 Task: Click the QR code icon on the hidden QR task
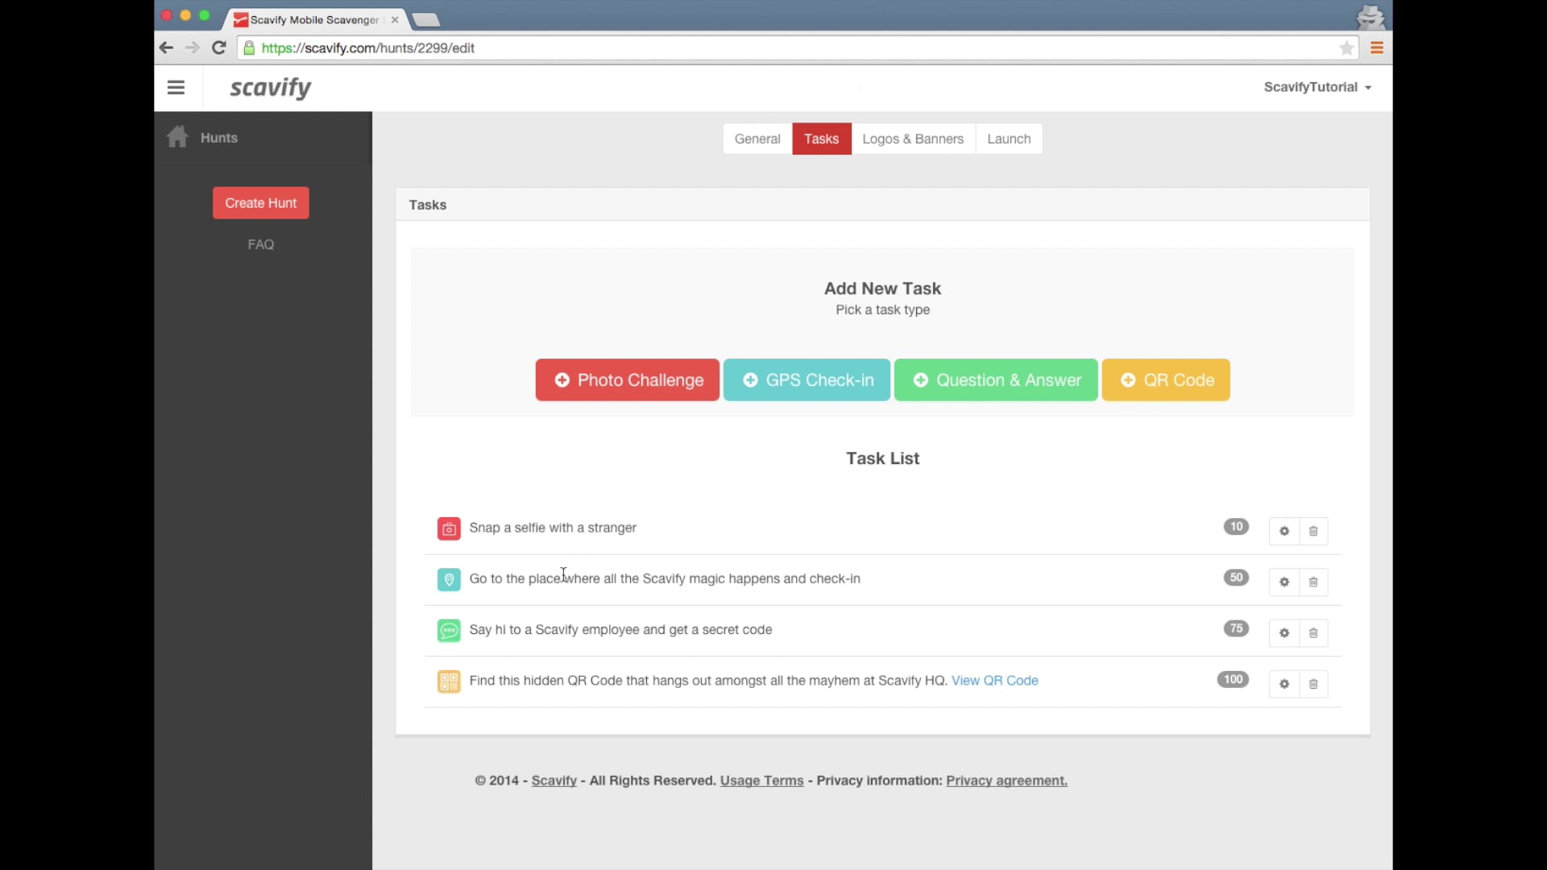pyautogui.click(x=449, y=681)
